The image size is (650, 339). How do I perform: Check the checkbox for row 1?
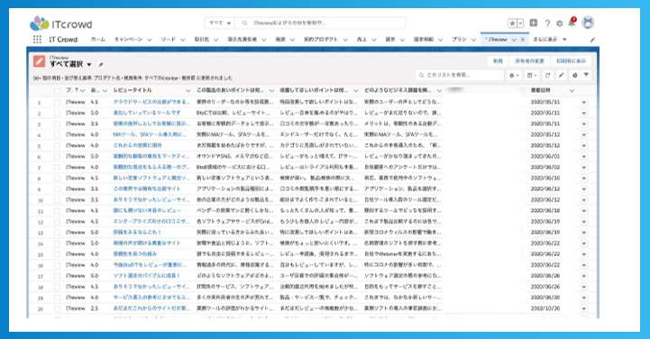(x=57, y=103)
